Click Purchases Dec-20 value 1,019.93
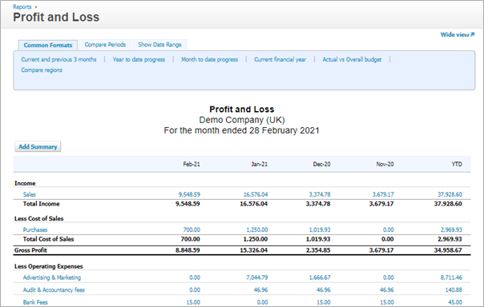This screenshot has width=484, height=307. point(320,229)
